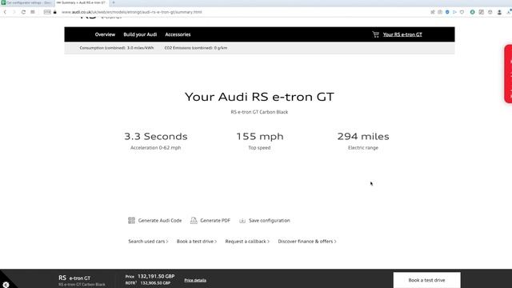Click the 294 miles electric range figure
This screenshot has height=288, width=512.
tap(363, 136)
